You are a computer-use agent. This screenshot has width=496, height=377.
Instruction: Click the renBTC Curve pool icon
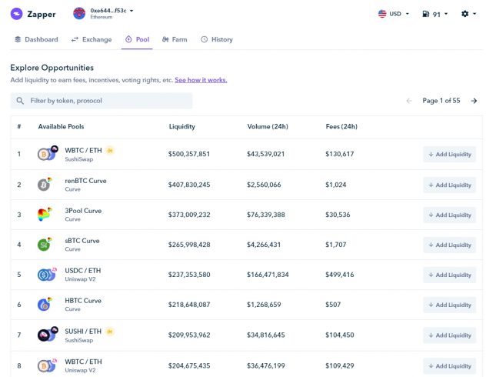45,184
